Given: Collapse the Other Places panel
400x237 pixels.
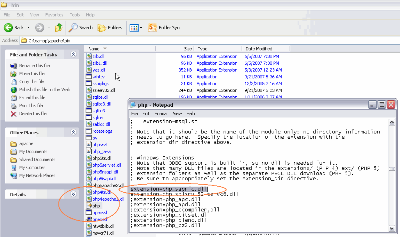Looking at the screenshot, I should tap(73, 132).
